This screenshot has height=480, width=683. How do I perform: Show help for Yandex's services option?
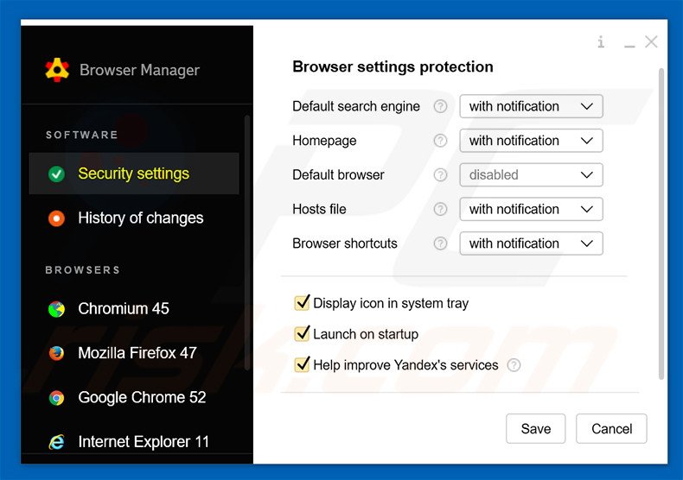pyautogui.click(x=514, y=365)
